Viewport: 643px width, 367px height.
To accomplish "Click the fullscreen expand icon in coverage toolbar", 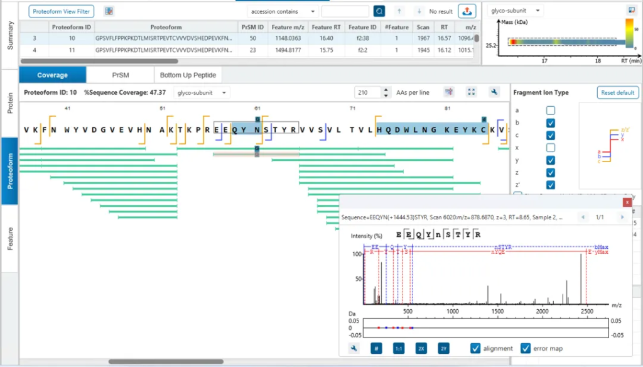I will 472,92.
